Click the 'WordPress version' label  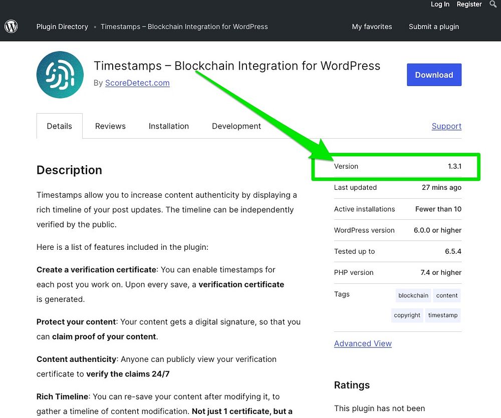click(x=364, y=230)
